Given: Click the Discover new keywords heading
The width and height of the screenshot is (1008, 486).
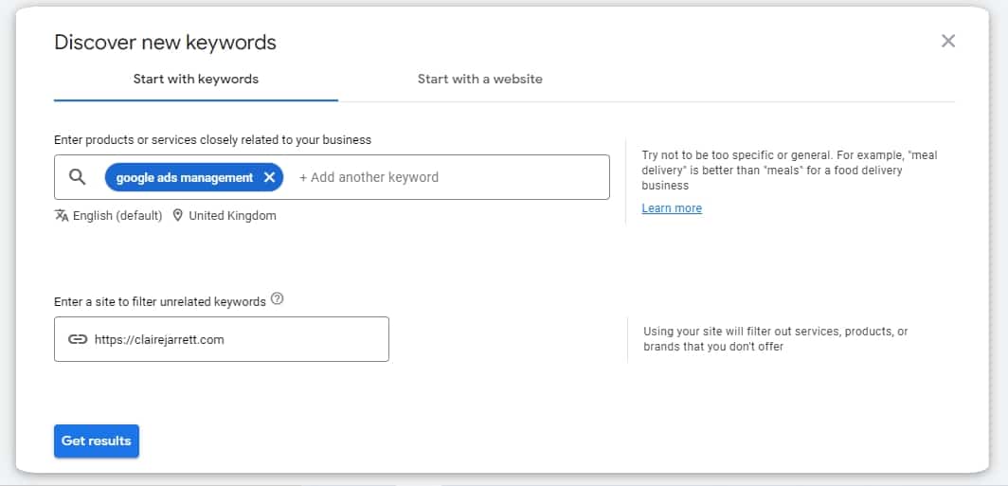Looking at the screenshot, I should click(165, 42).
